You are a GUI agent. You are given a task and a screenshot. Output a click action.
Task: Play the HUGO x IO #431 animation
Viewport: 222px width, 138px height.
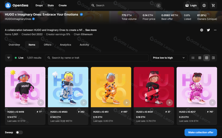coord(170,103)
